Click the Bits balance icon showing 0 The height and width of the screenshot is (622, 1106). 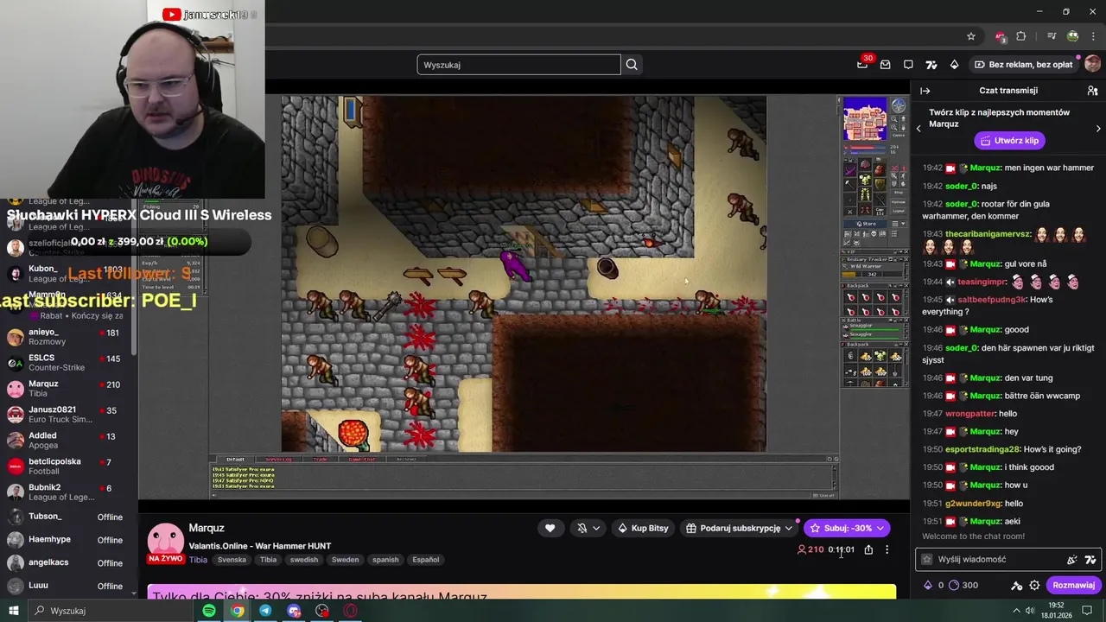point(928,585)
